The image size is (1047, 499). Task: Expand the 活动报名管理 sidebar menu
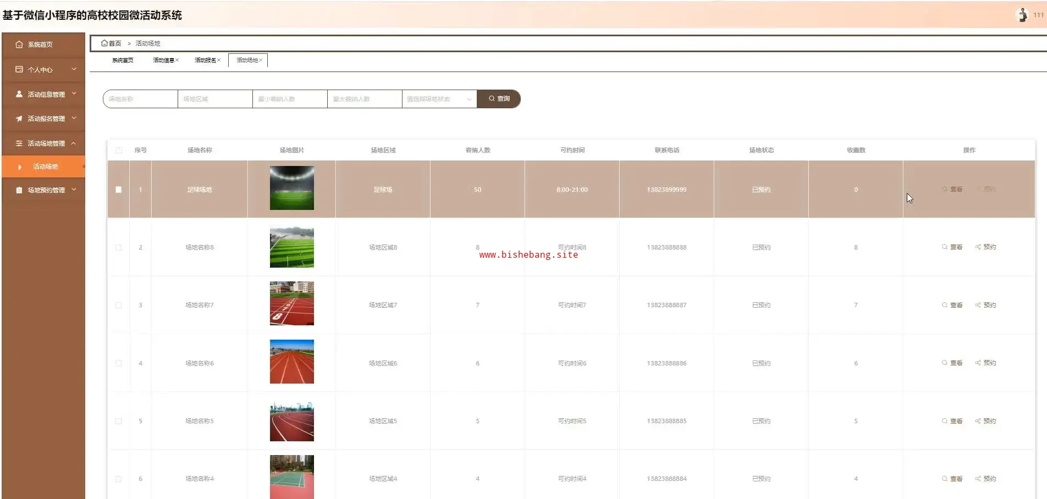pyautogui.click(x=43, y=118)
